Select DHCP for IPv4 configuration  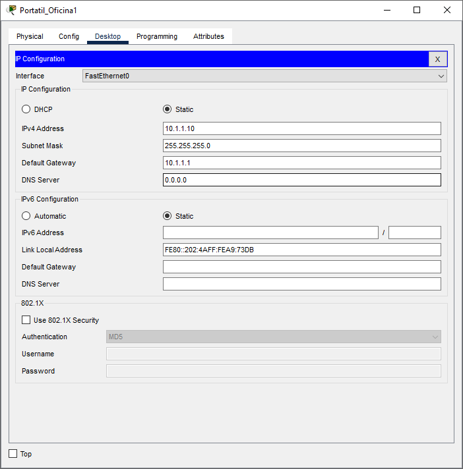26,109
